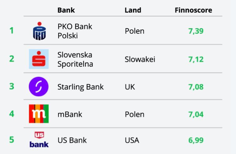Click the US Bank name text
This screenshot has height=154, width=236.
pos(72,140)
